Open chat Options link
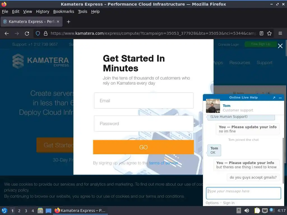This screenshot has width=287, height=215. pos(212,203)
